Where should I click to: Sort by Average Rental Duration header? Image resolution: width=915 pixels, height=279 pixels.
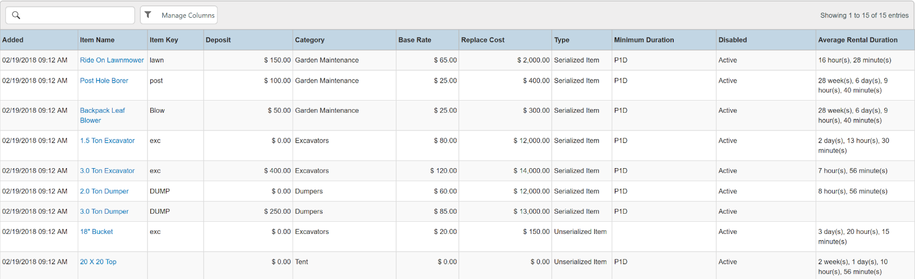tap(857, 40)
